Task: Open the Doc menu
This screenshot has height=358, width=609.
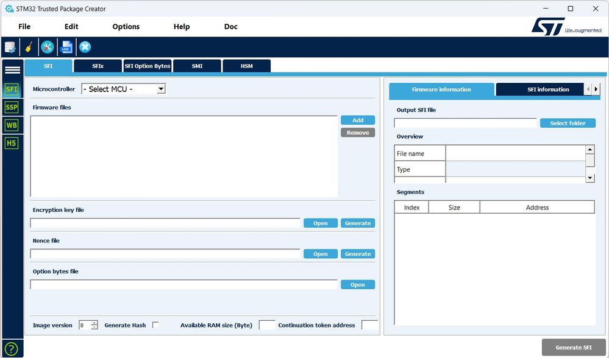Action: coord(230,26)
